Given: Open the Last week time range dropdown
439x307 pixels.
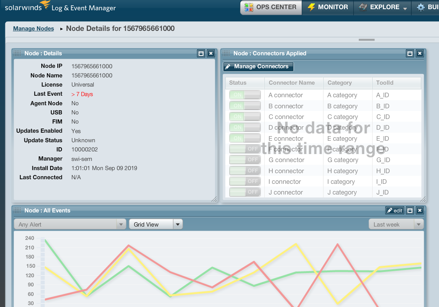Looking at the screenshot, I should [x=396, y=224].
